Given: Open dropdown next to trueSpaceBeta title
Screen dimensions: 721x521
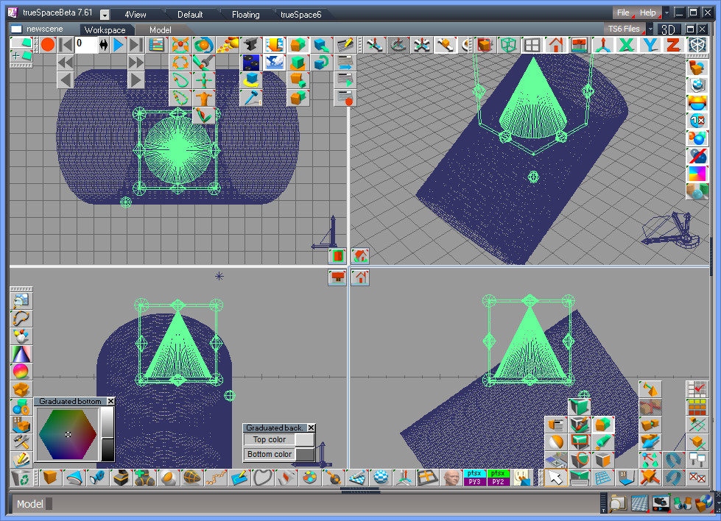Looking at the screenshot, I should click(x=105, y=15).
